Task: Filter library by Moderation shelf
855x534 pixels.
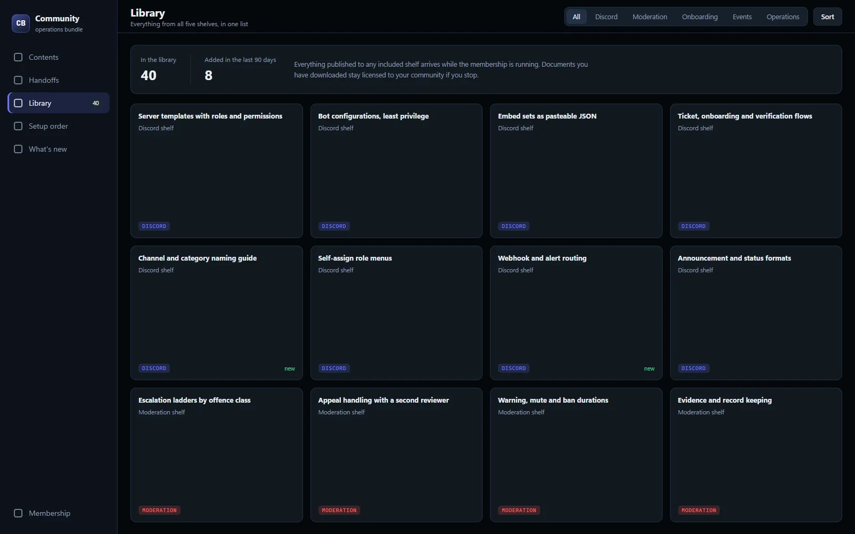Action: (x=650, y=17)
